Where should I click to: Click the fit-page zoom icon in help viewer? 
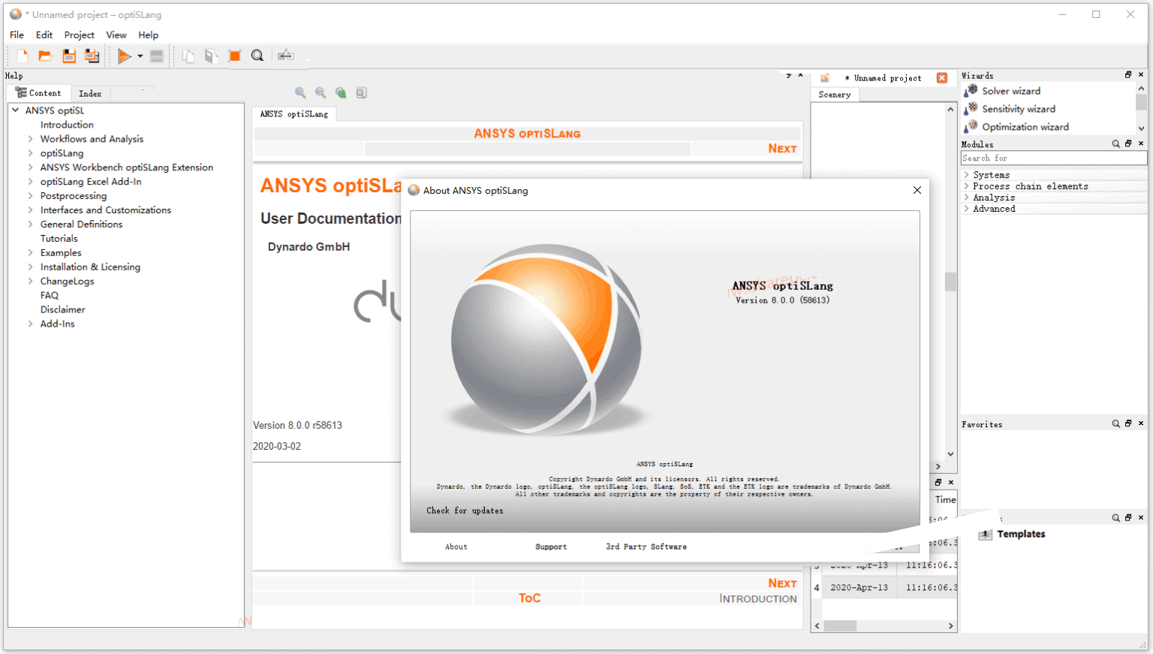pos(361,92)
